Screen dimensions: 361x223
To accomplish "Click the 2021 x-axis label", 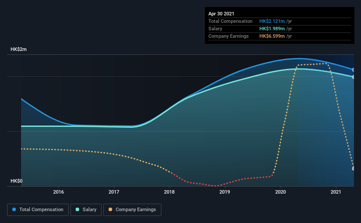I will click(336, 192).
